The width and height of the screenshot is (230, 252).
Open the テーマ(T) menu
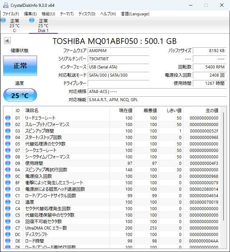click(67, 14)
